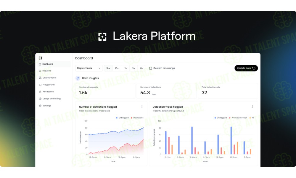
Task: Click the Usage and billing coin icon
Action: click(40, 99)
